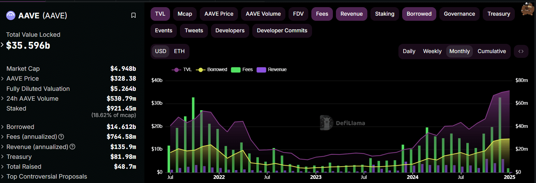This screenshot has height=183, width=536.
Task: Click the info icon beside Fees (annualized)
Action: point(61,137)
